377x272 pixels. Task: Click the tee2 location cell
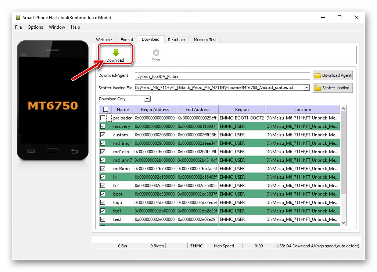click(302, 219)
